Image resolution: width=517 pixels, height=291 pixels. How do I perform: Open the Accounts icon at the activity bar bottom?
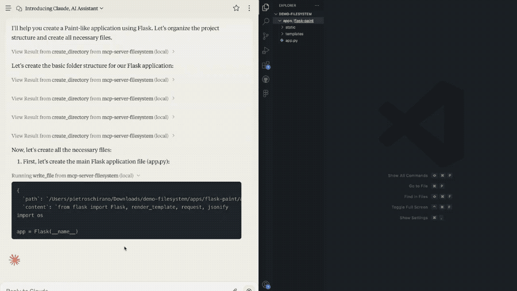point(266,285)
